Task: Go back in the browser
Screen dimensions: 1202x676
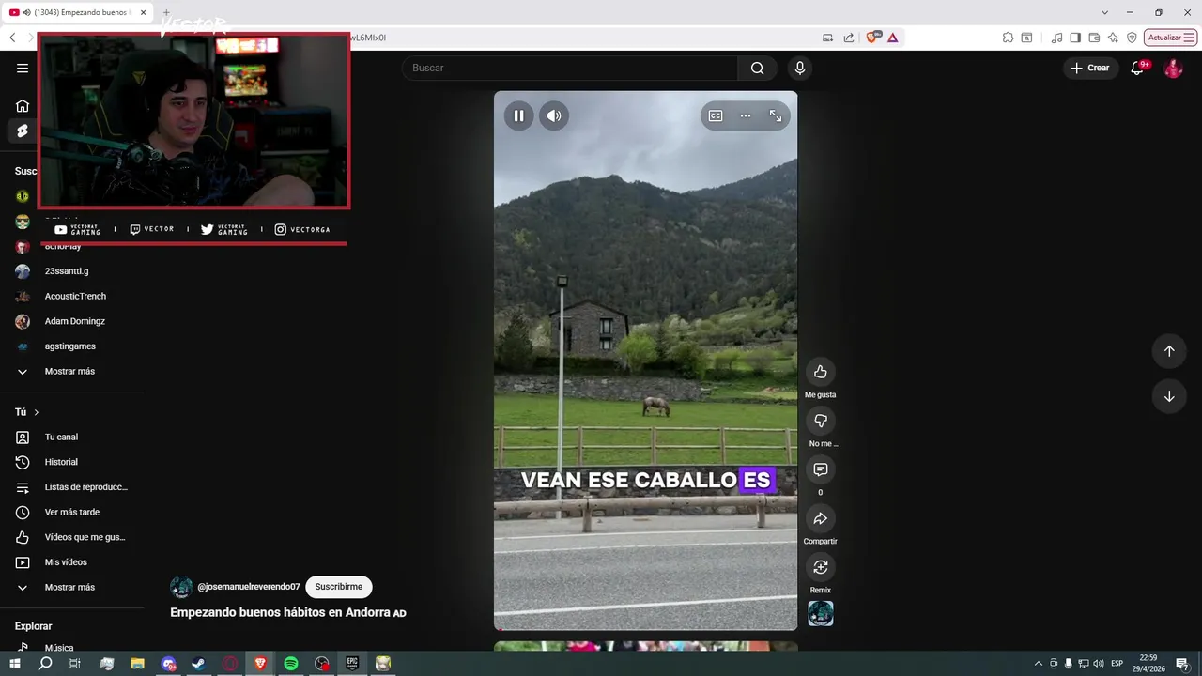Action: [x=12, y=38]
